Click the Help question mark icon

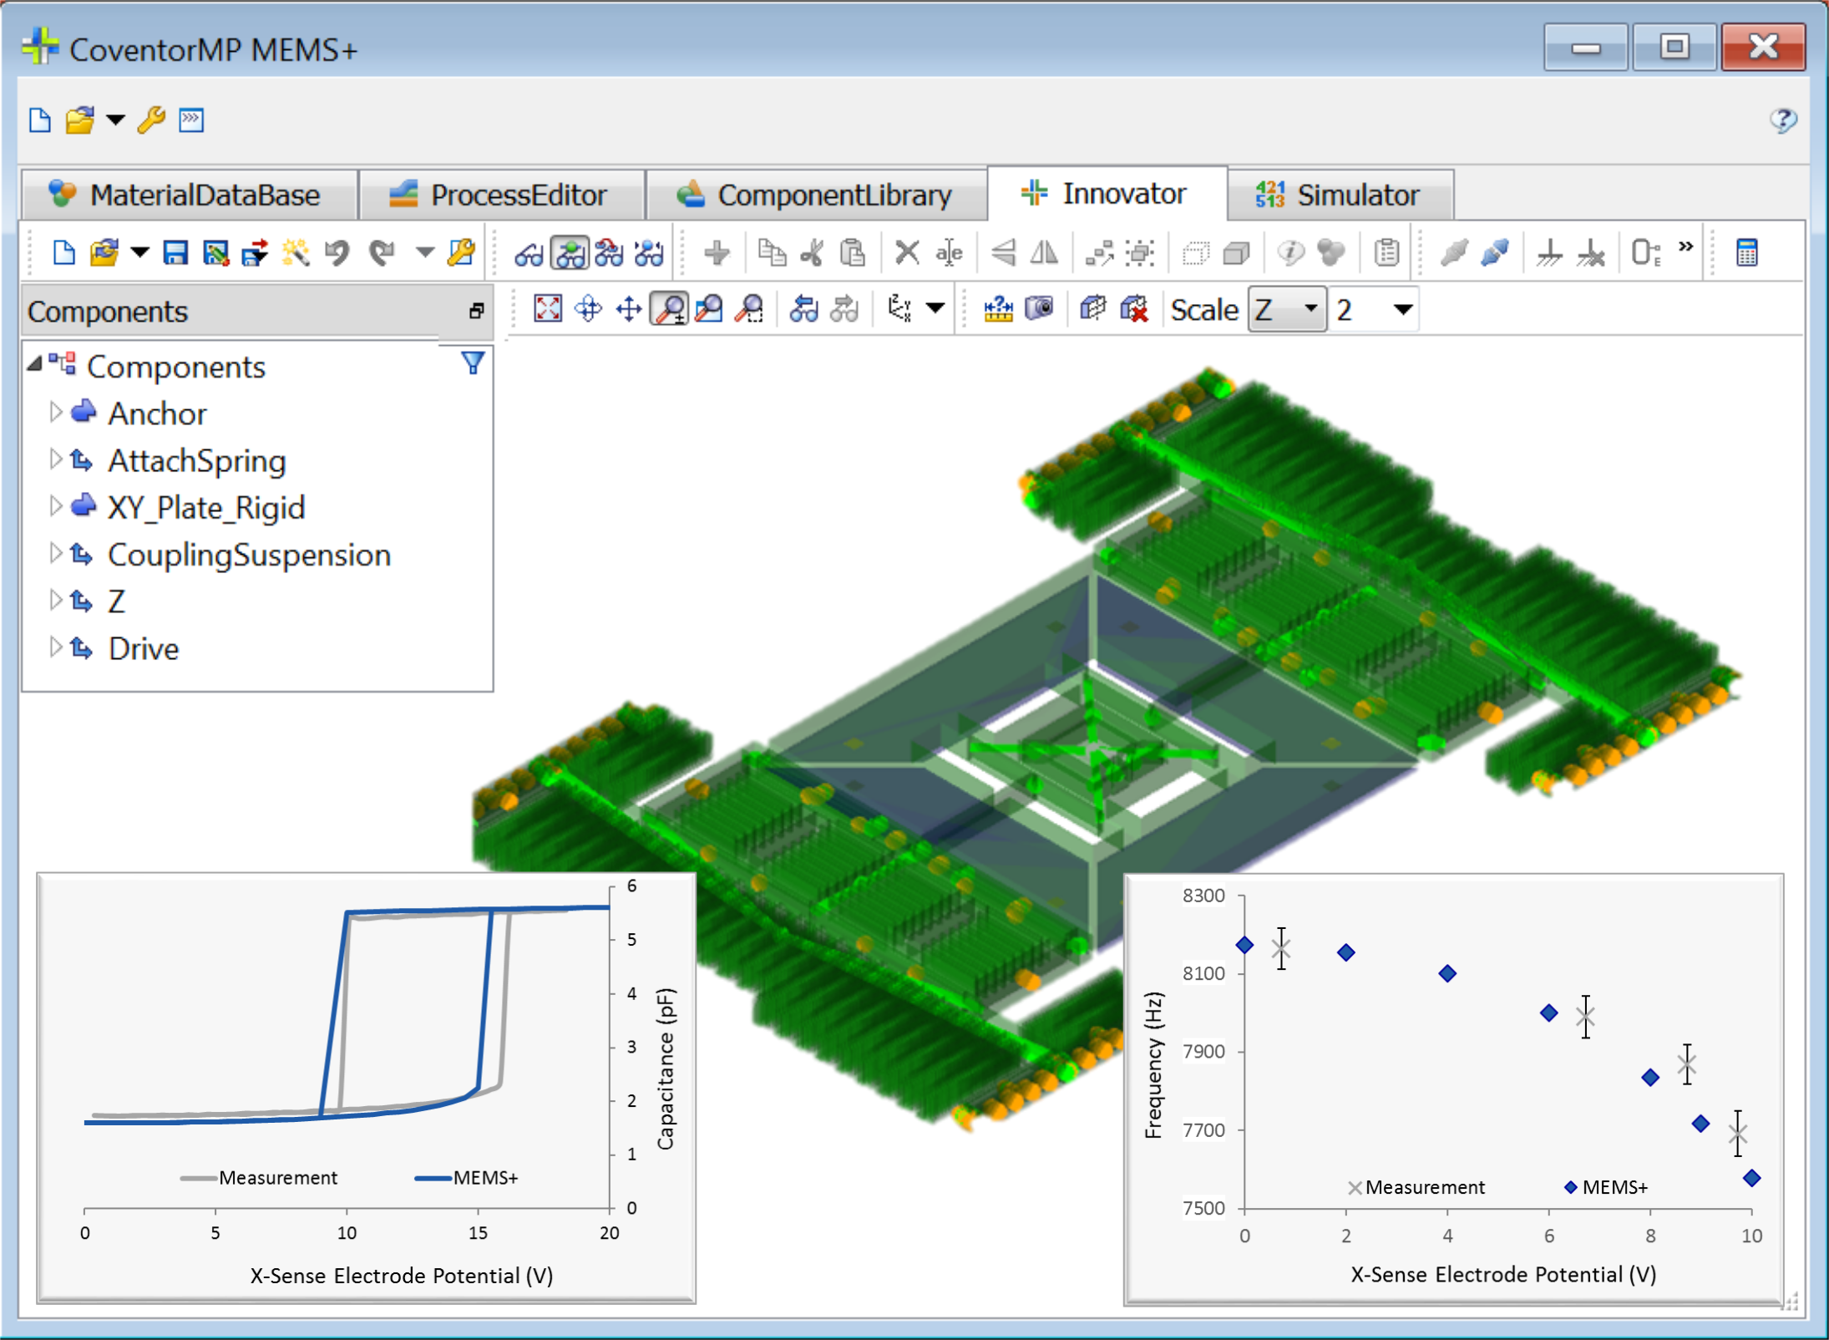[x=1784, y=120]
